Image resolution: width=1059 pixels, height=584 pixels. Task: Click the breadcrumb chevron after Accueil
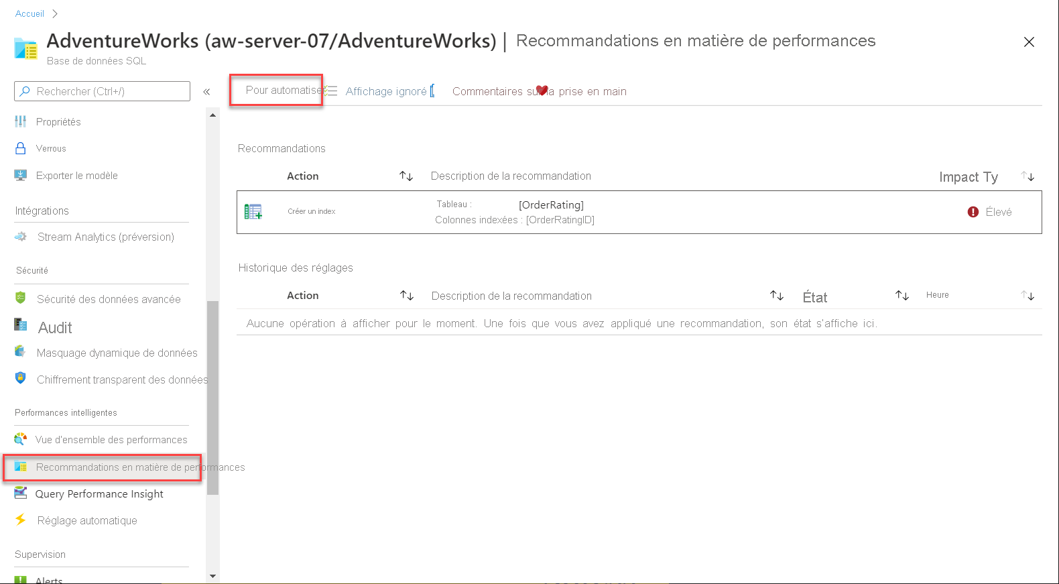point(54,13)
